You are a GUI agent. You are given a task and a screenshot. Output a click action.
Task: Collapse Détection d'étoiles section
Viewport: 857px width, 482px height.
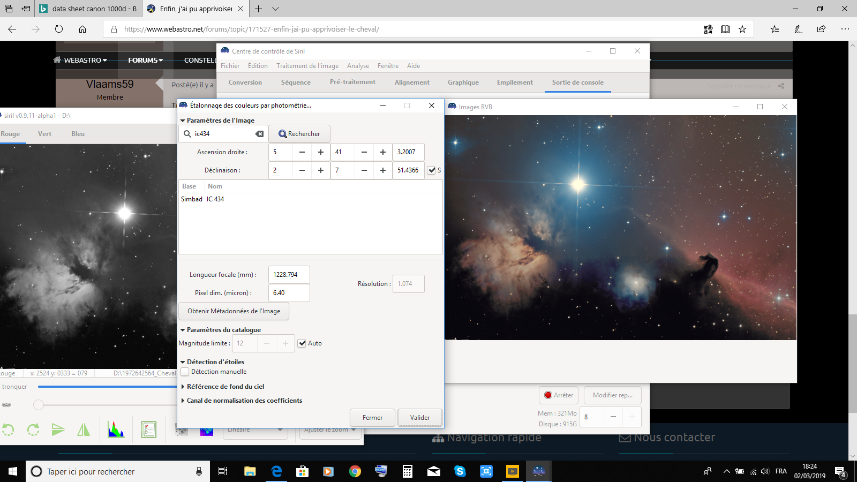pyautogui.click(x=183, y=362)
